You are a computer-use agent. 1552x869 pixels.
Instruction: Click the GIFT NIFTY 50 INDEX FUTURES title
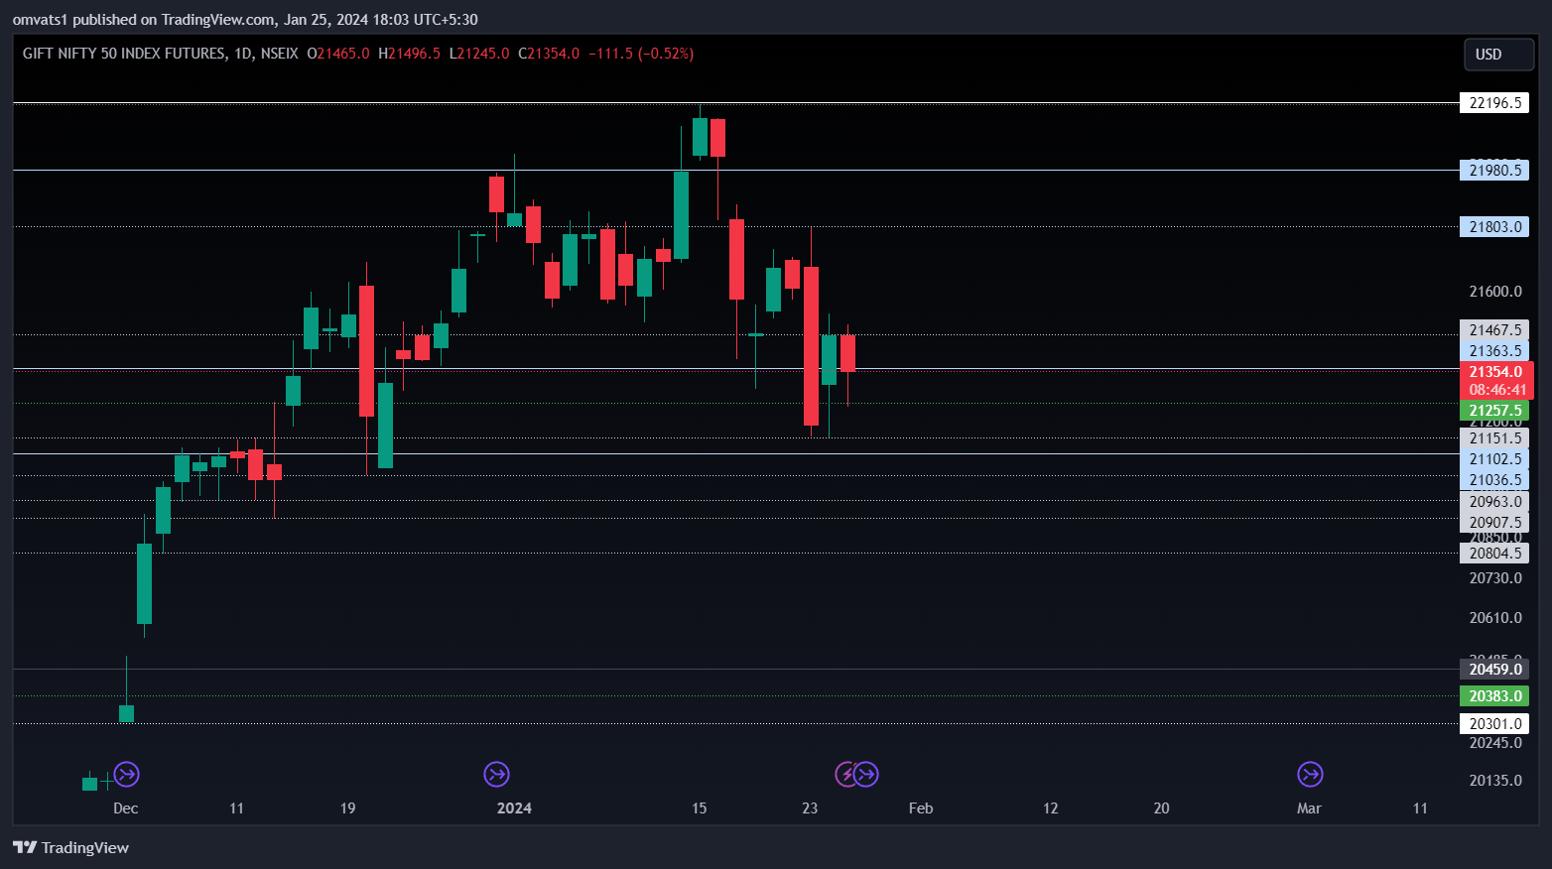(x=124, y=54)
